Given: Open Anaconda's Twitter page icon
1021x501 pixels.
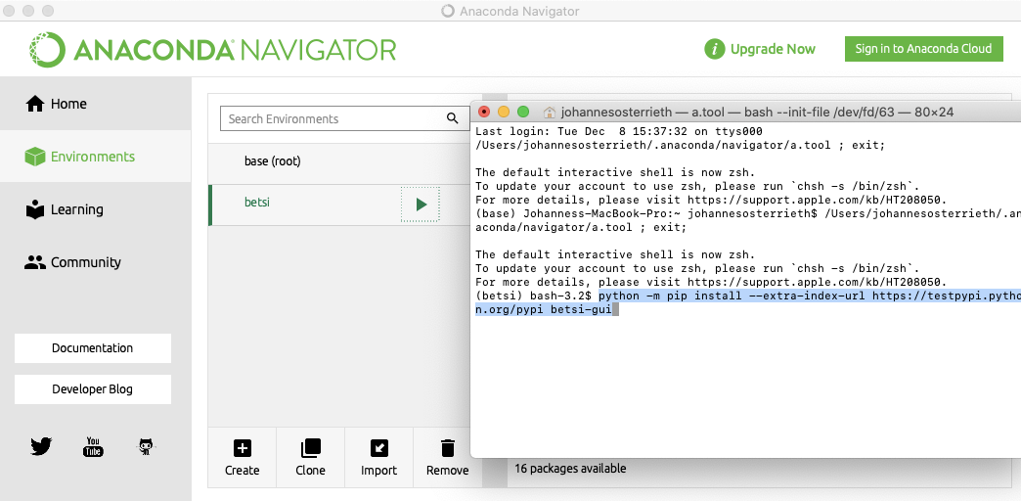Looking at the screenshot, I should tap(41, 446).
